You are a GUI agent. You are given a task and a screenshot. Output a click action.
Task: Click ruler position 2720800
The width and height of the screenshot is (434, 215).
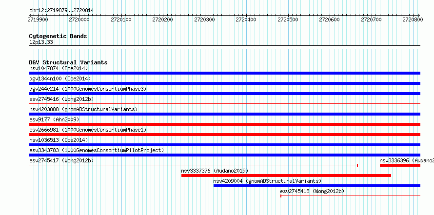pyautogui.click(x=413, y=20)
